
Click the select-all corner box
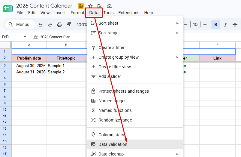click(5, 45)
